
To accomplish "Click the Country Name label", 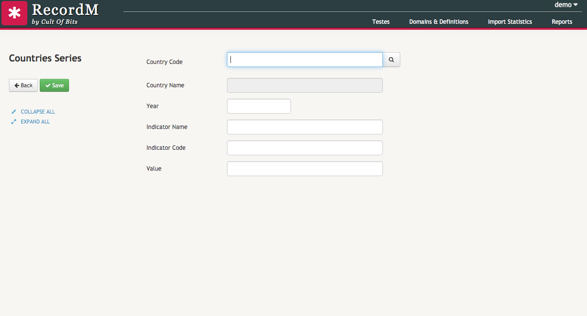I will (165, 85).
